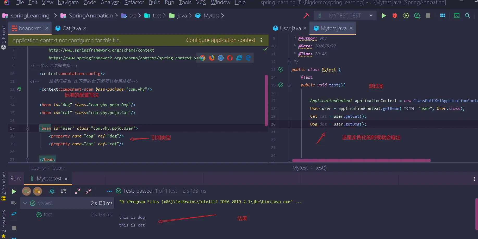Click the Run console vertical scrollbar
Viewport: 478px width, 239px height.
pyautogui.click(x=477, y=213)
